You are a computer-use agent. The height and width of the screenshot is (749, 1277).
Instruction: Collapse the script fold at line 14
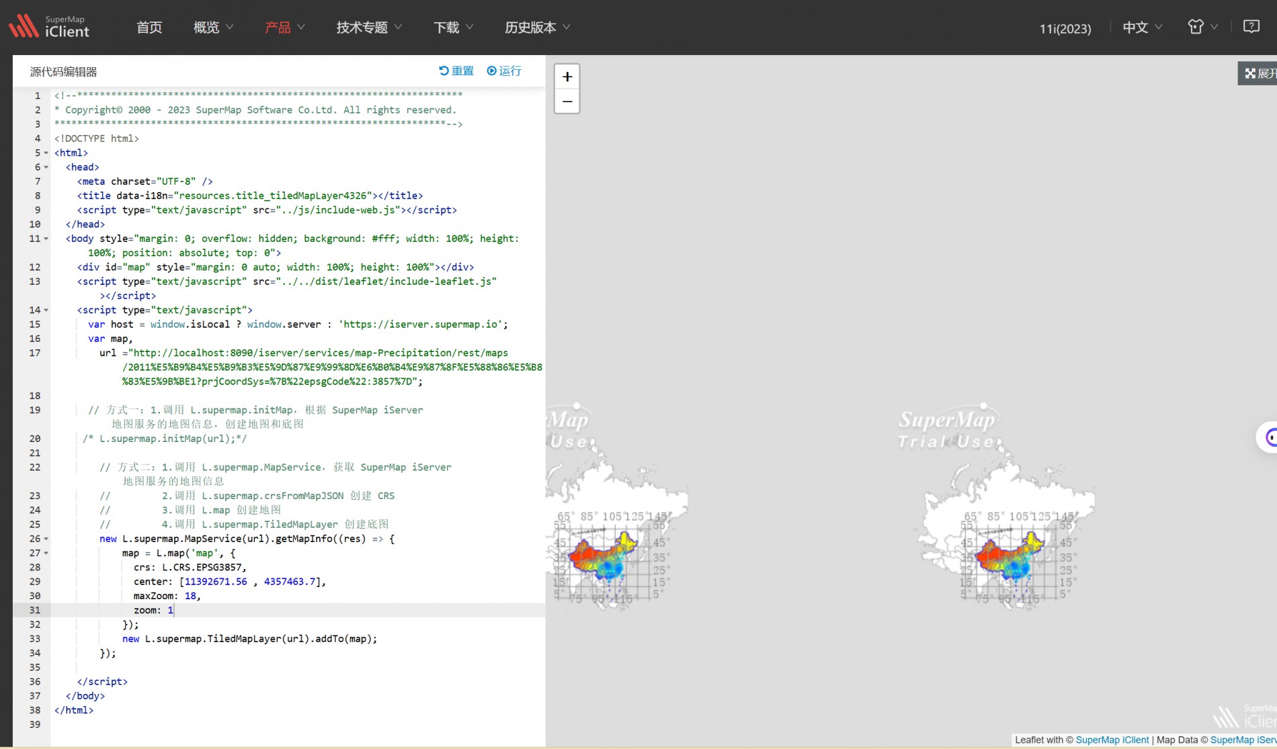(x=46, y=310)
